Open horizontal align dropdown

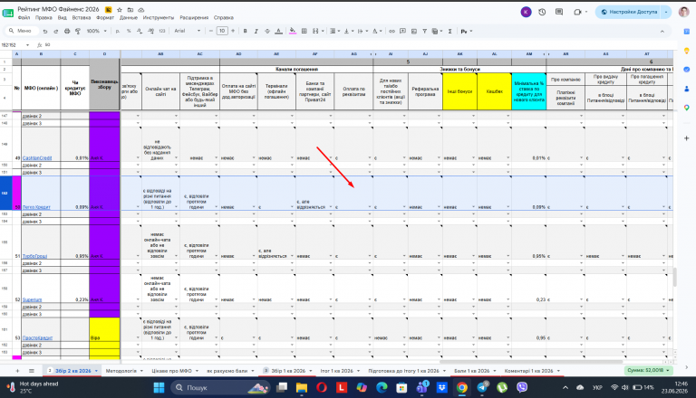[333, 31]
